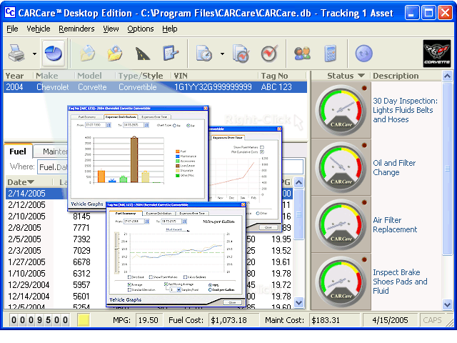Select the MPG radio button

[210, 285]
